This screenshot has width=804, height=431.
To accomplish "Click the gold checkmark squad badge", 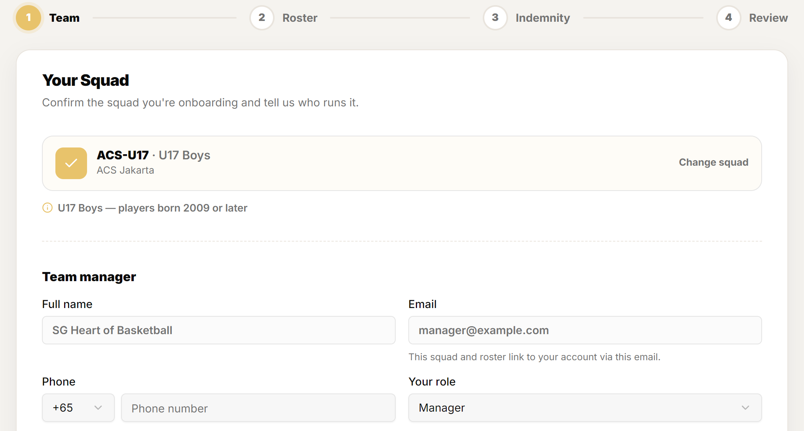I will [71, 163].
